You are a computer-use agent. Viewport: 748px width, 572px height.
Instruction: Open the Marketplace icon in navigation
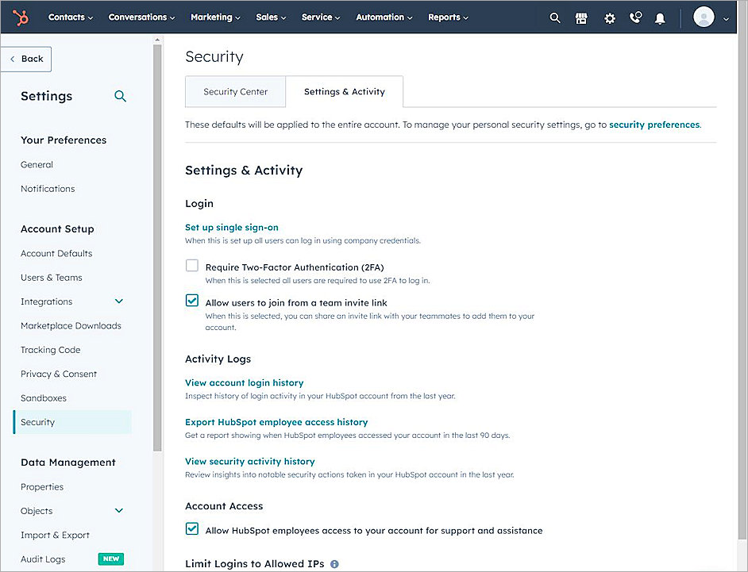coord(581,17)
